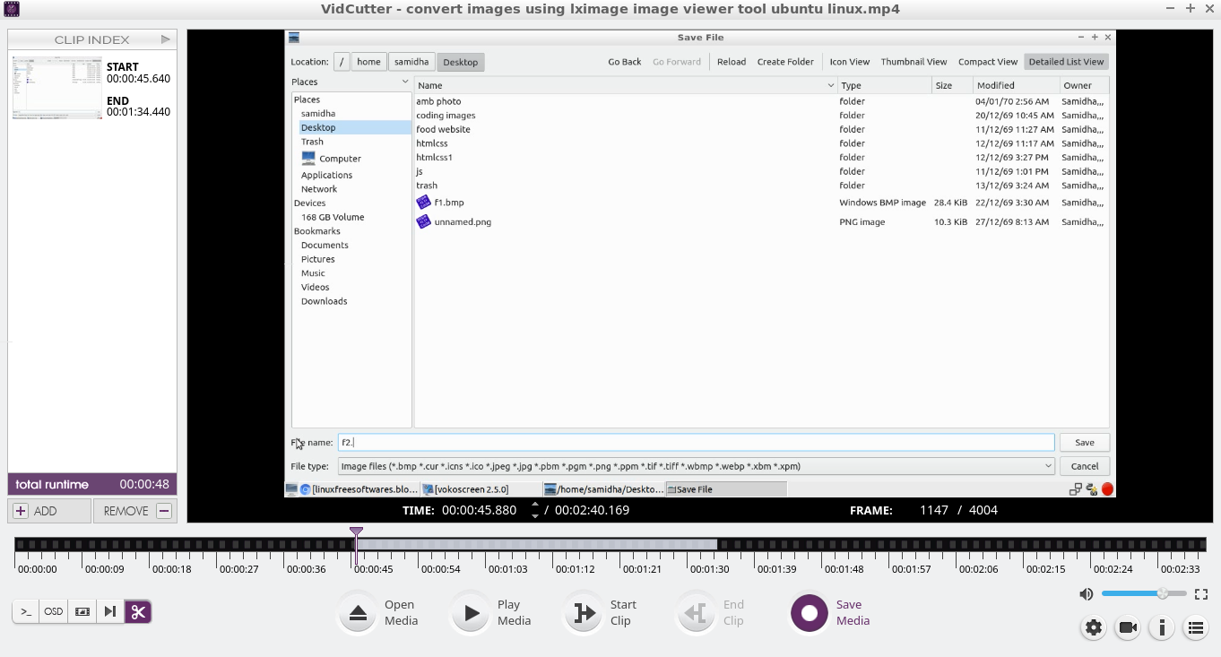The height and width of the screenshot is (657, 1221).
Task: Toggle the purple scissors button
Action: coord(137,611)
